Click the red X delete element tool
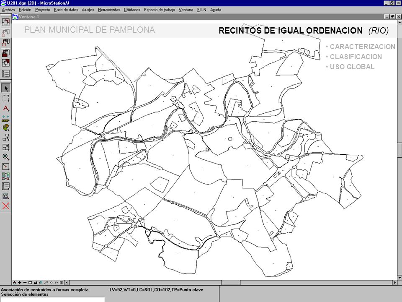 click(5, 206)
